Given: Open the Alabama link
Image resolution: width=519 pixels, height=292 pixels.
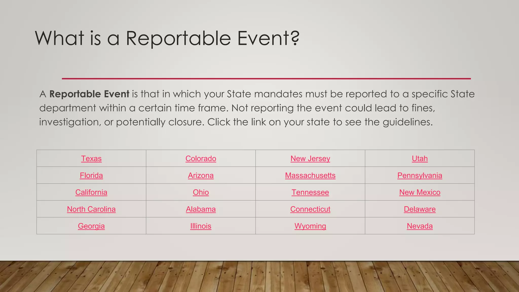Looking at the screenshot, I should (201, 209).
